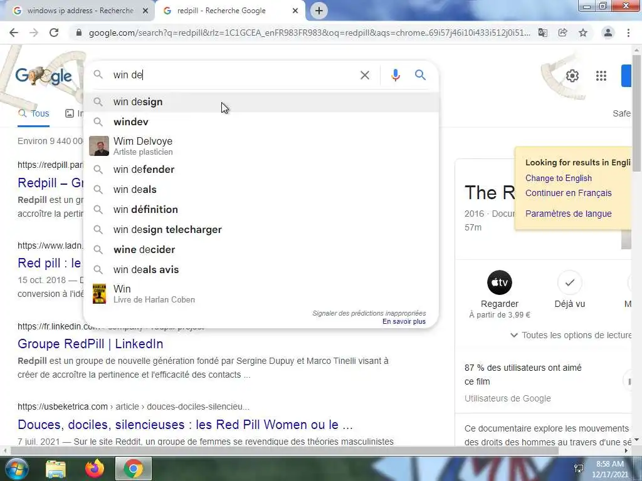This screenshot has height=481, width=642.
Task: Choose the 'win design' suggestion
Action: [261, 102]
